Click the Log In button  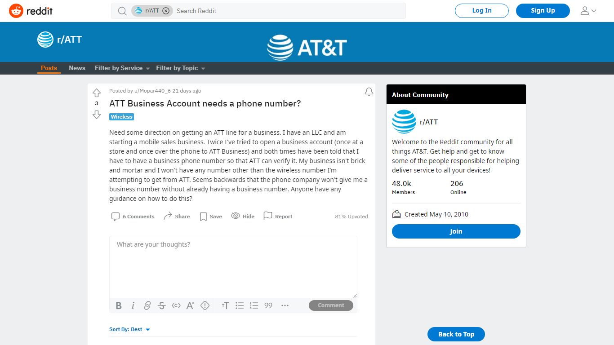[x=482, y=11]
